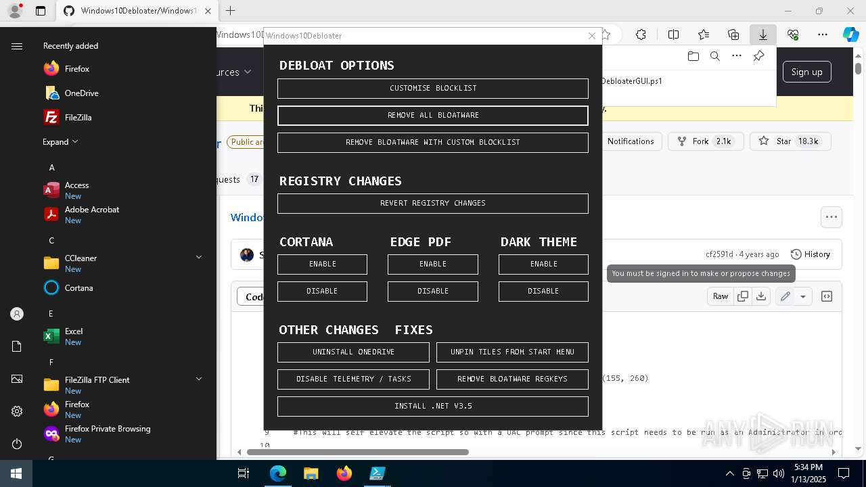Show hidden system tray icons

(x=729, y=473)
